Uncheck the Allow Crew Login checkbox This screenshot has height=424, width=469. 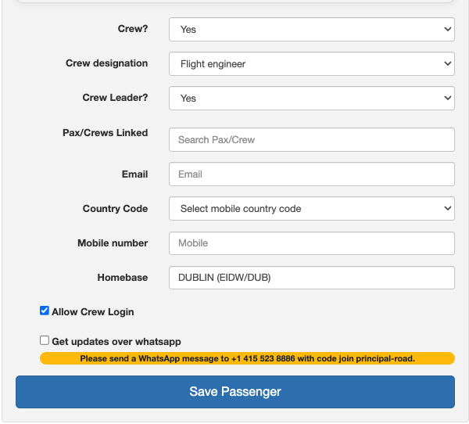pos(45,311)
